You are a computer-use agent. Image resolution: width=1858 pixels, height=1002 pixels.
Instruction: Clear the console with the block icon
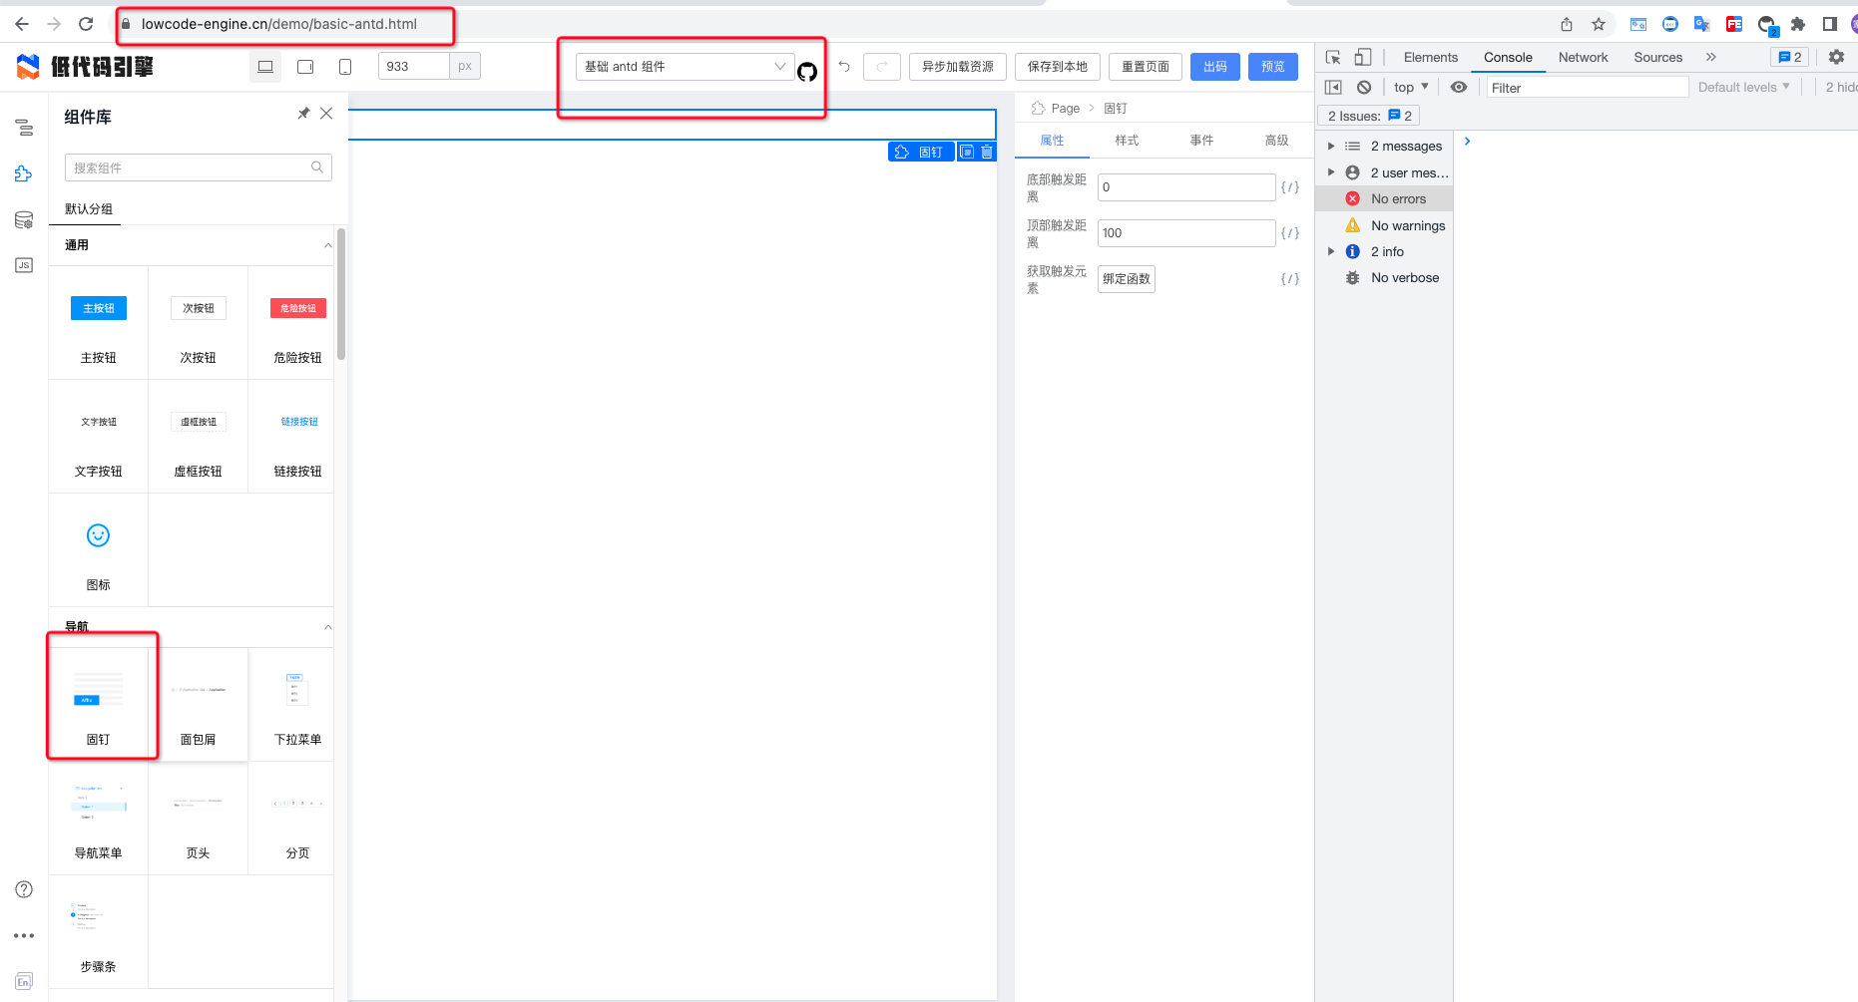pos(1363,87)
